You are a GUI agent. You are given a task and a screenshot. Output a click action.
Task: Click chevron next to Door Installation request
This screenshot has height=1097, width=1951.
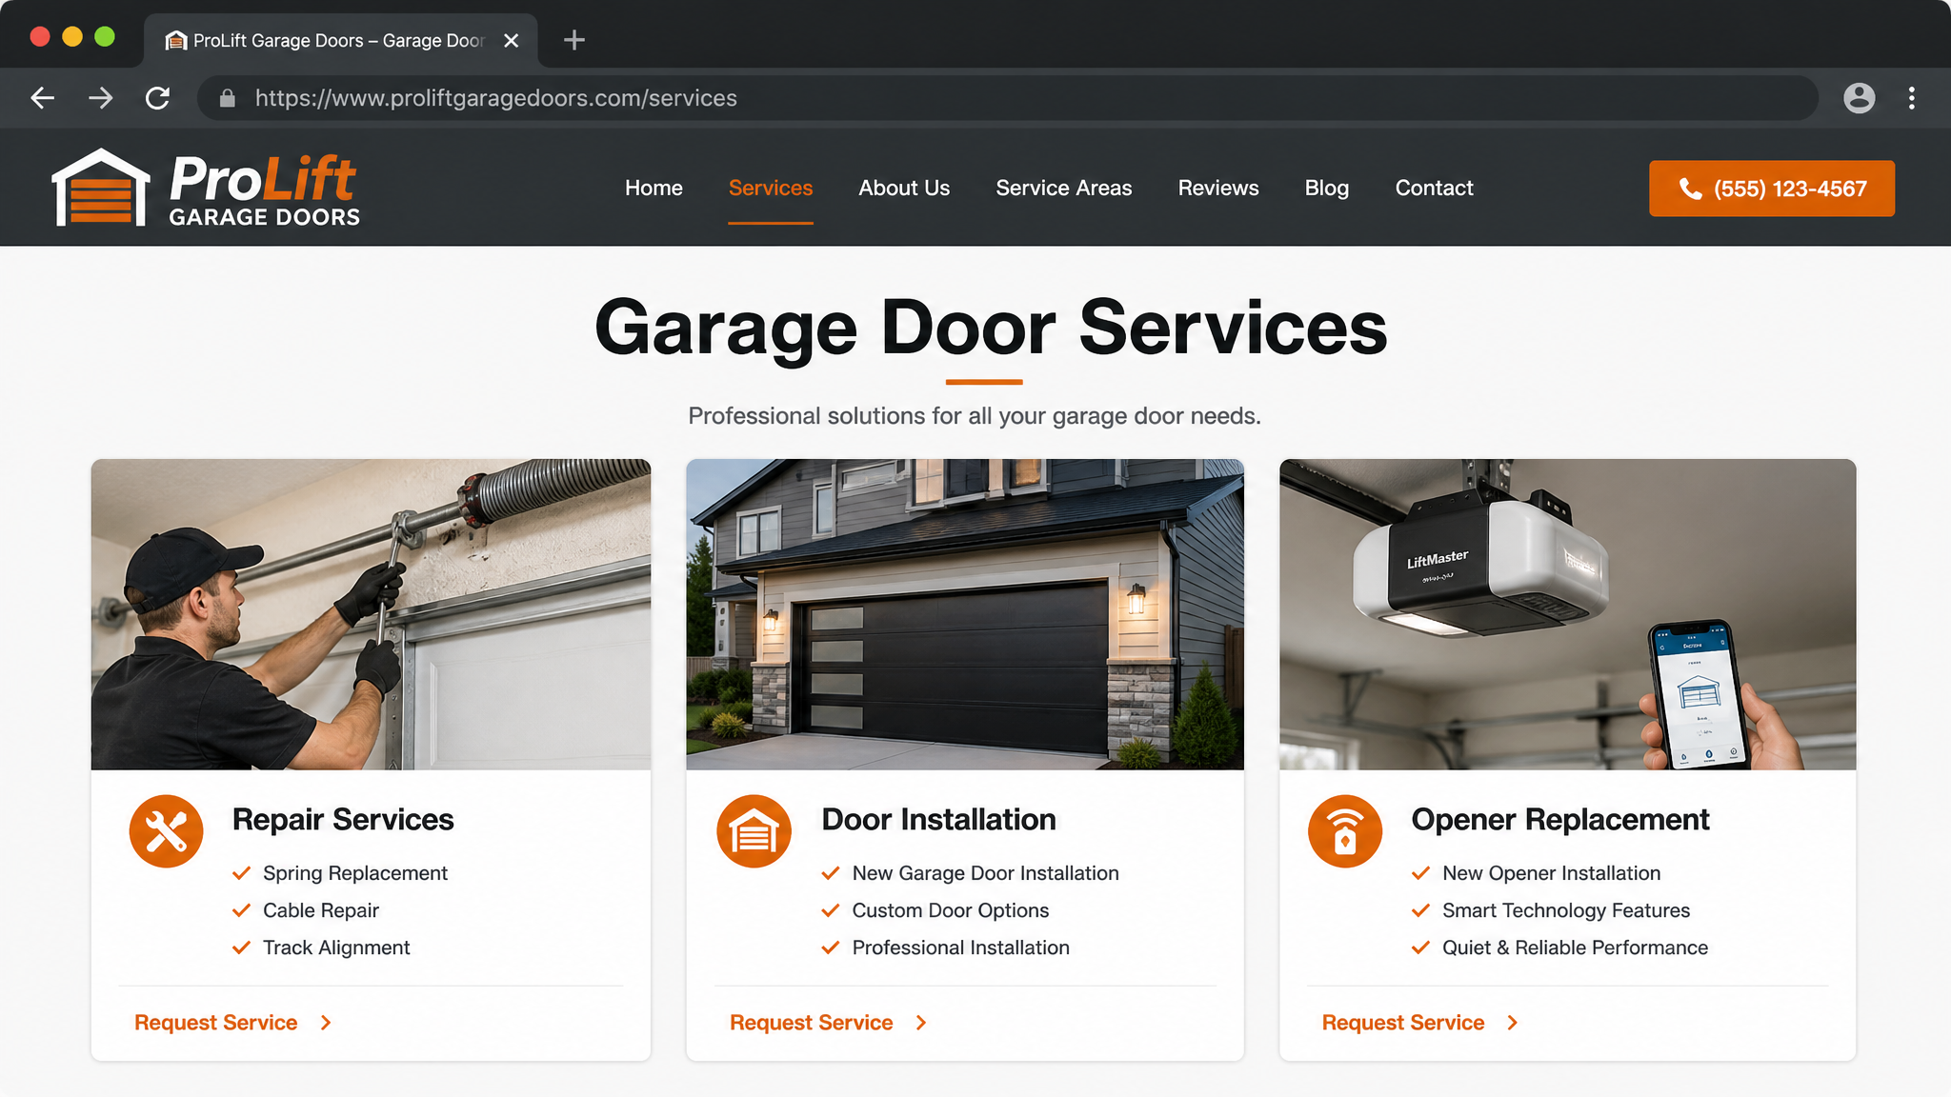point(921,1023)
